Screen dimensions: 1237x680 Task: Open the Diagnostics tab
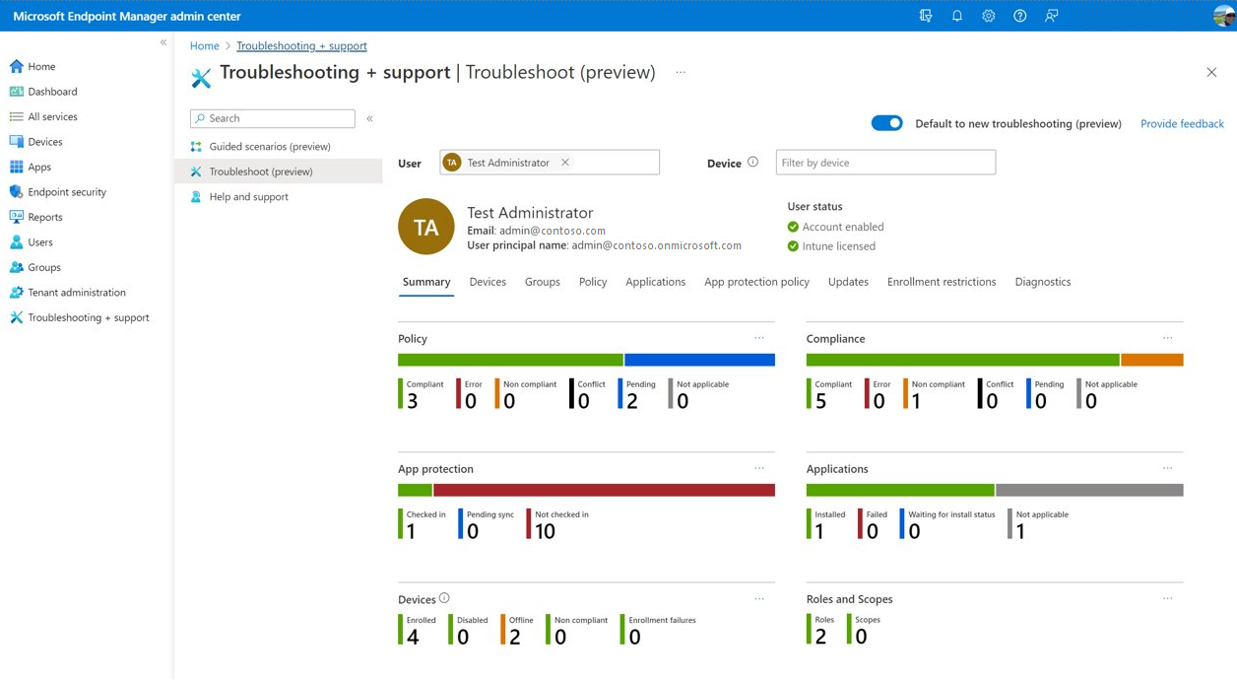point(1043,282)
